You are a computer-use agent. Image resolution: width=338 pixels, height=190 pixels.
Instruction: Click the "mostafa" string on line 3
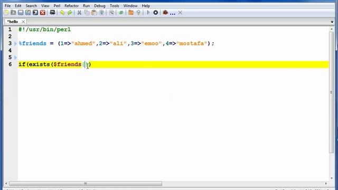(x=192, y=43)
